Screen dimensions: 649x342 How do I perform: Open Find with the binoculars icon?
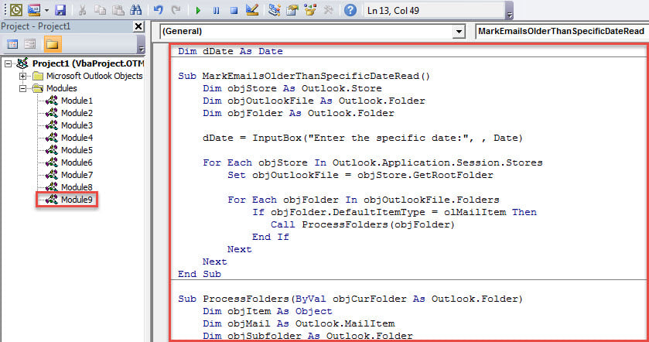tap(135, 10)
